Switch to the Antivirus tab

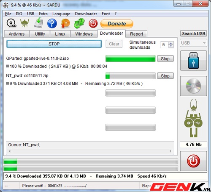[16, 34]
